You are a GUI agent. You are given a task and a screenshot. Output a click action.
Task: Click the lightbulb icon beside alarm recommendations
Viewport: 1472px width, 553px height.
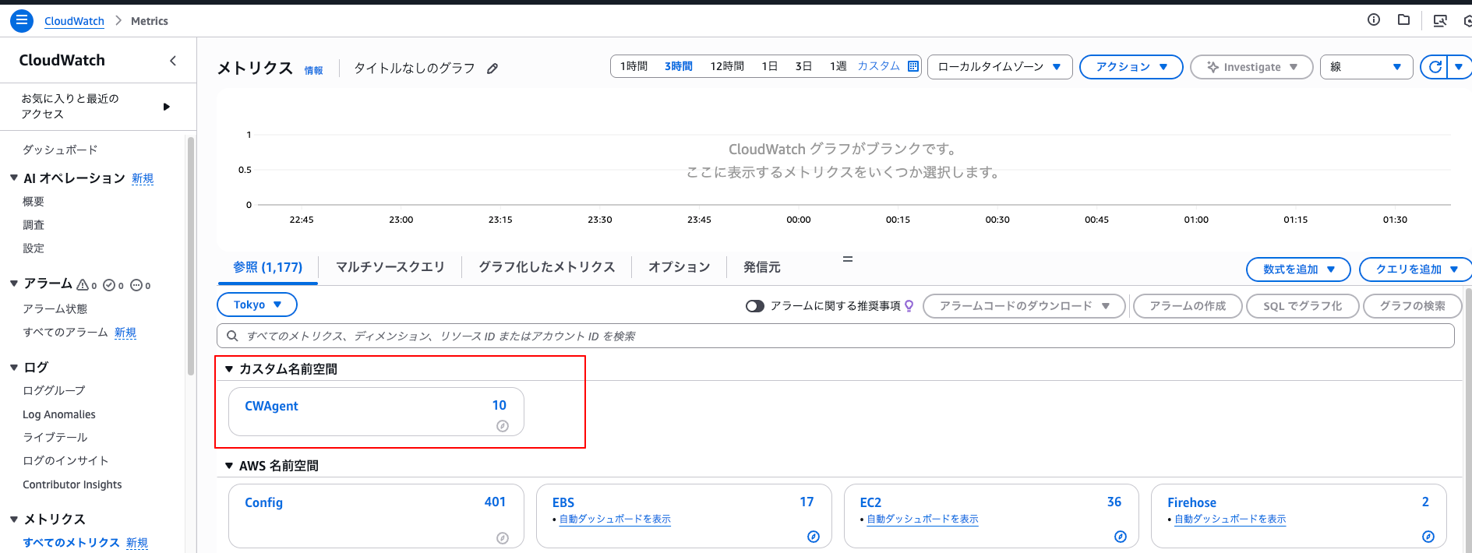click(x=909, y=306)
